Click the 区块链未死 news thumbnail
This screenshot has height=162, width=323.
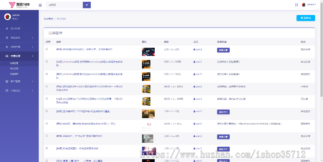[148, 114]
